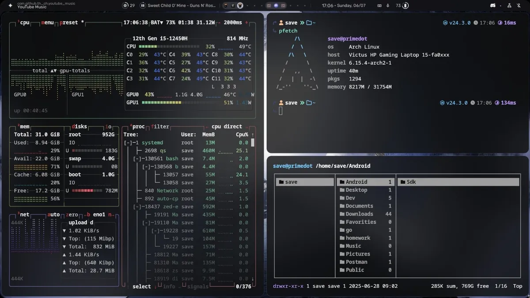Open the proc panel filter
The height and width of the screenshot is (298, 530).
160,127
